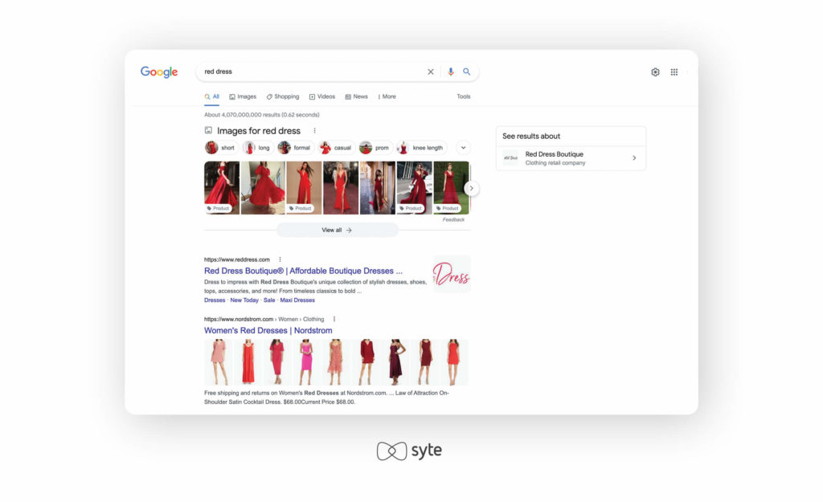Screen dimensions: 823x502
Task: Clear the search box with X icon
Action: pos(431,72)
